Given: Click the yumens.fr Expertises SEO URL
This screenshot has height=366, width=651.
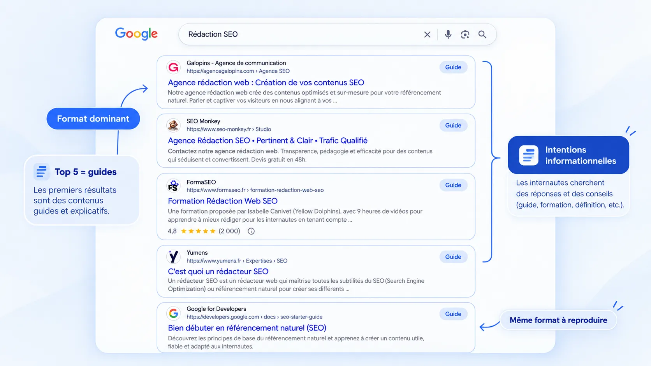Looking at the screenshot, I should tap(237, 261).
